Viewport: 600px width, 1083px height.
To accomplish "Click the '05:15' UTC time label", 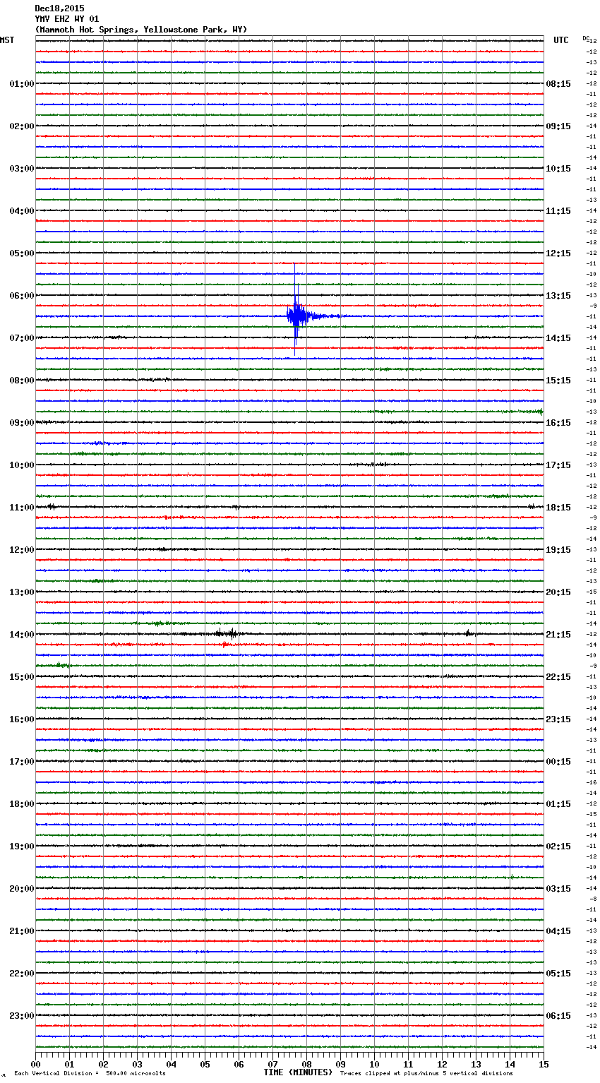I will (558, 974).
